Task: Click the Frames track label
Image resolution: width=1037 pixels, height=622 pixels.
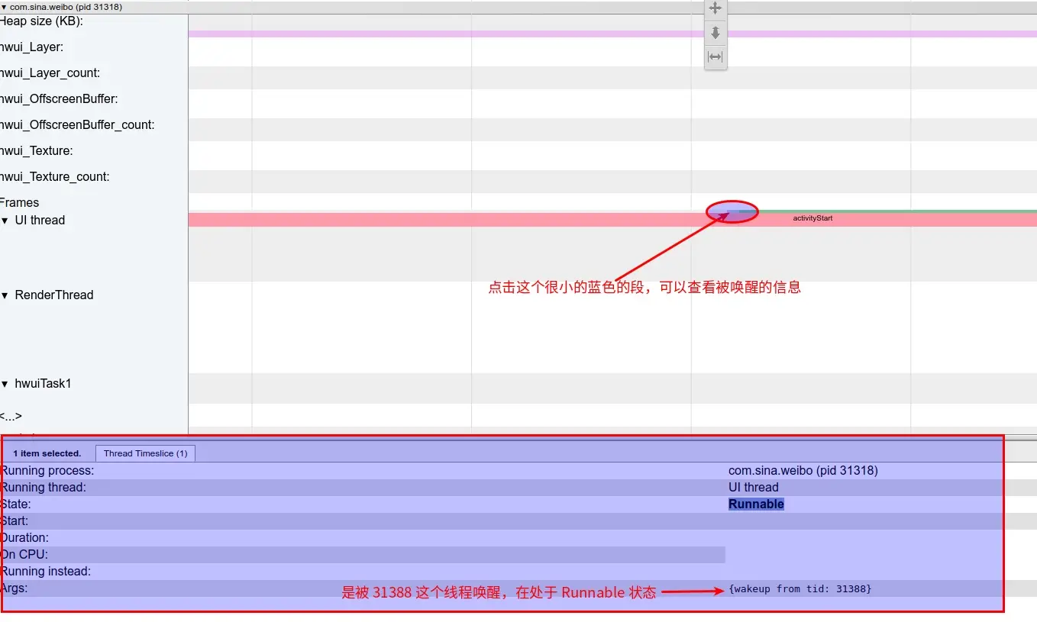Action: (19, 202)
